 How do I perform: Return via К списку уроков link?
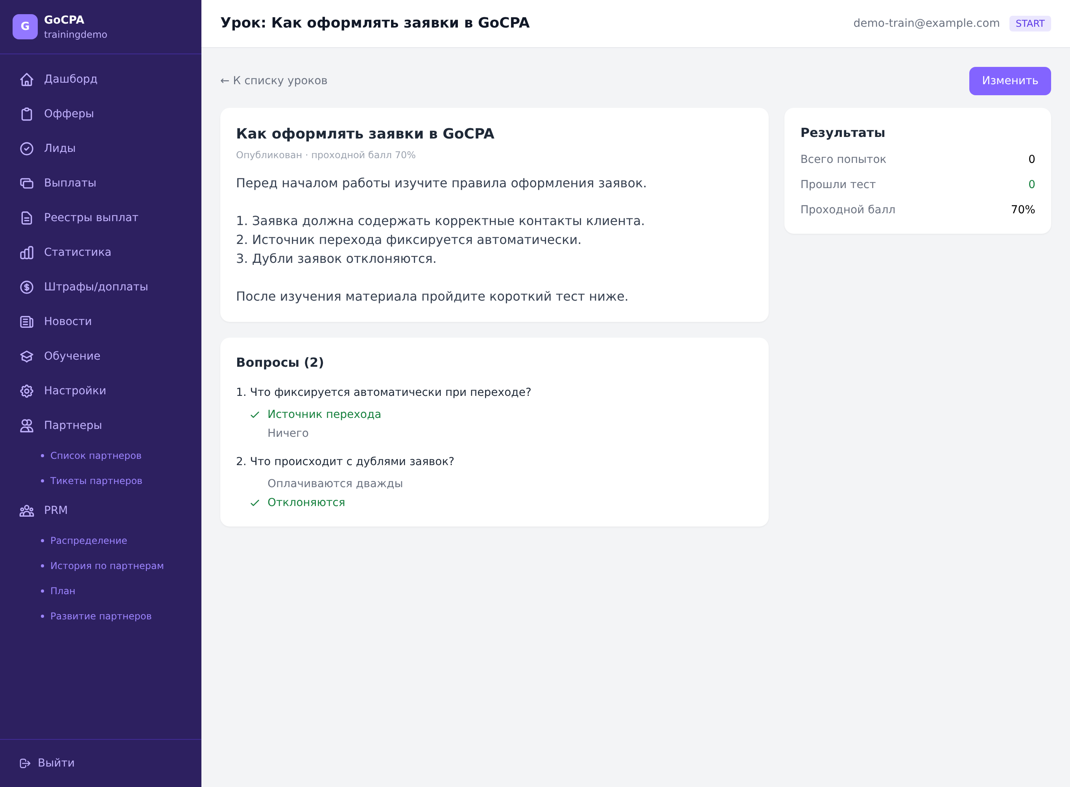click(274, 81)
